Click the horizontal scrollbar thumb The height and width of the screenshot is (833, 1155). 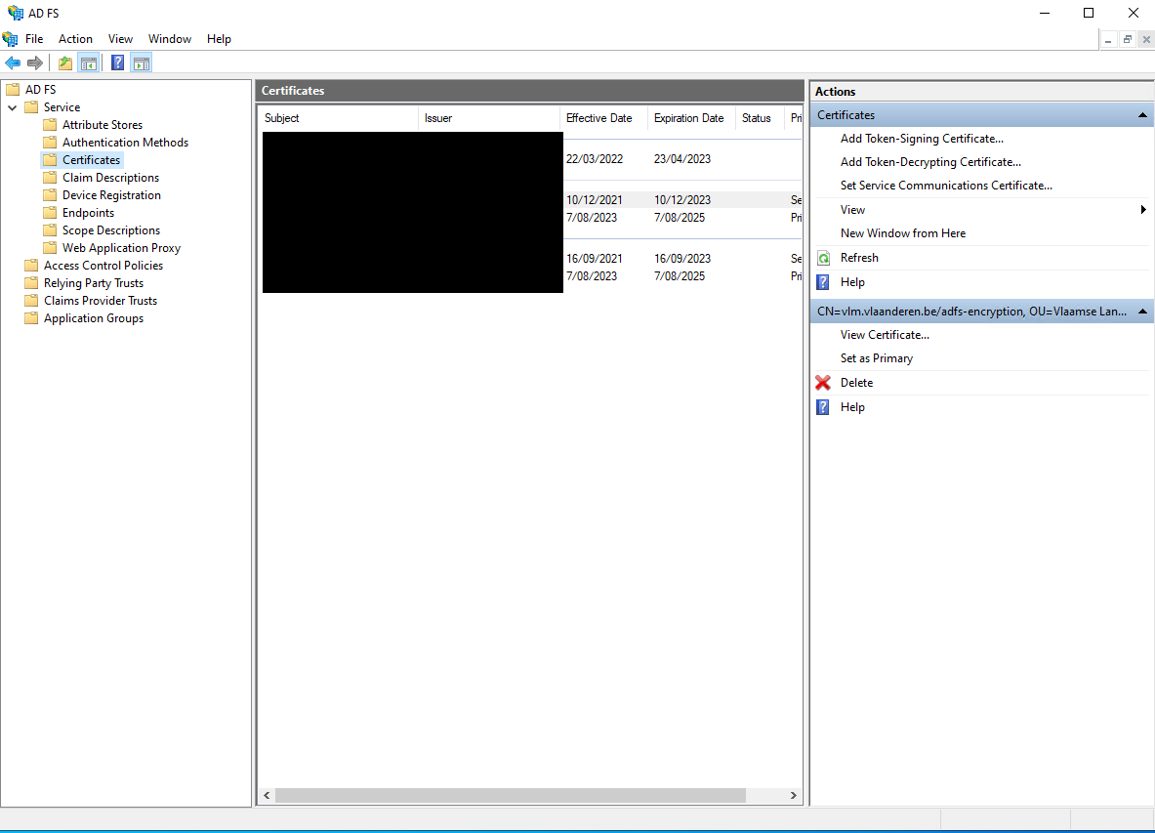(x=511, y=796)
